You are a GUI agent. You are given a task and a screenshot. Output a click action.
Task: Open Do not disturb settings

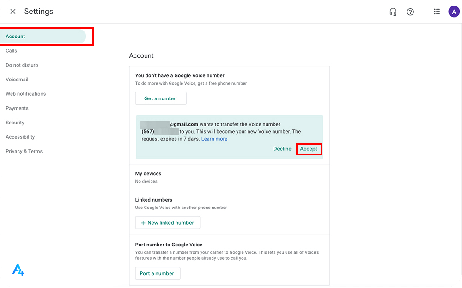tap(22, 65)
